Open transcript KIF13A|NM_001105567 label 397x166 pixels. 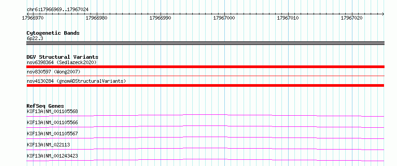52,134
